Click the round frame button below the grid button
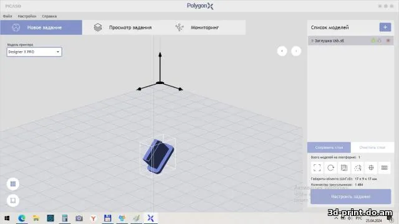This screenshot has width=399, height=224. [x=13, y=200]
